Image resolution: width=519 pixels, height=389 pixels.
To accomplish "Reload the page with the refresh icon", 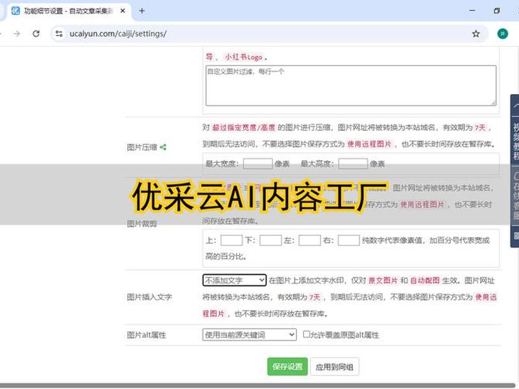I will (x=36, y=34).
